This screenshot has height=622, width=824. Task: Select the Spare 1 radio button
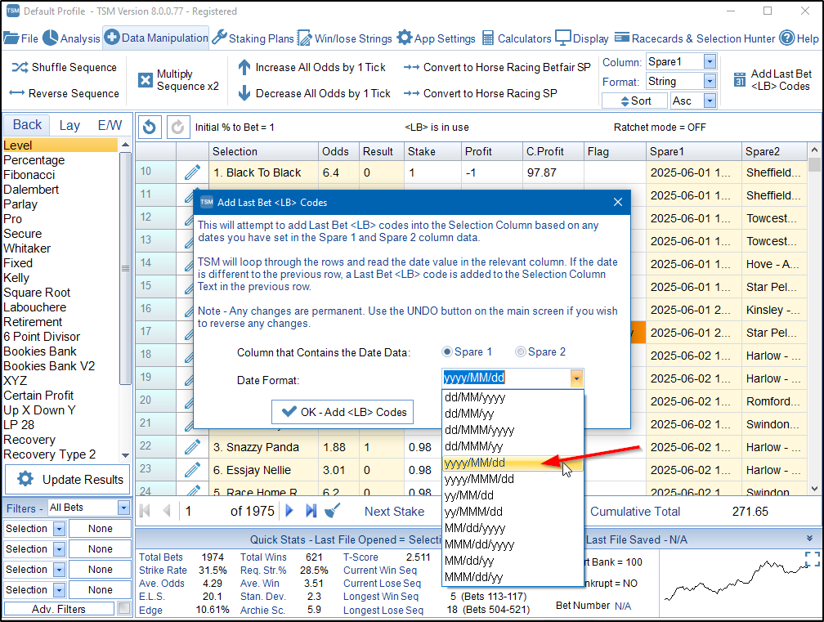pos(447,351)
